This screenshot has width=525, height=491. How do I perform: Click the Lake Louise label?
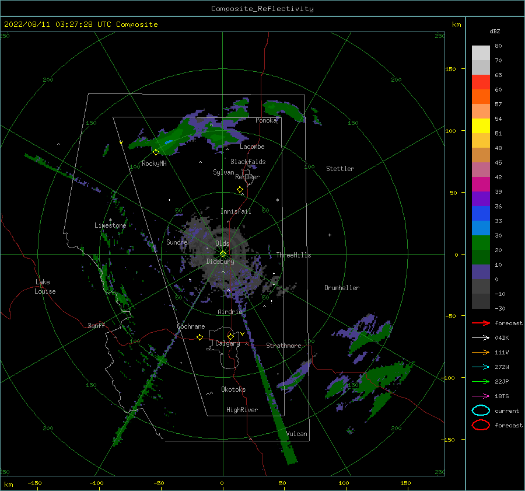[45, 287]
